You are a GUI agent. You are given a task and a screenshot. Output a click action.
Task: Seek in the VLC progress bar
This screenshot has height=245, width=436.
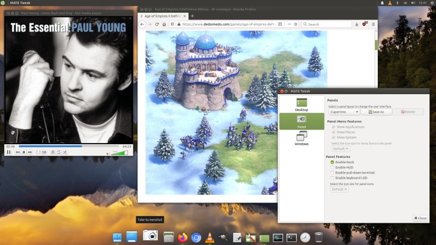[x=69, y=146]
